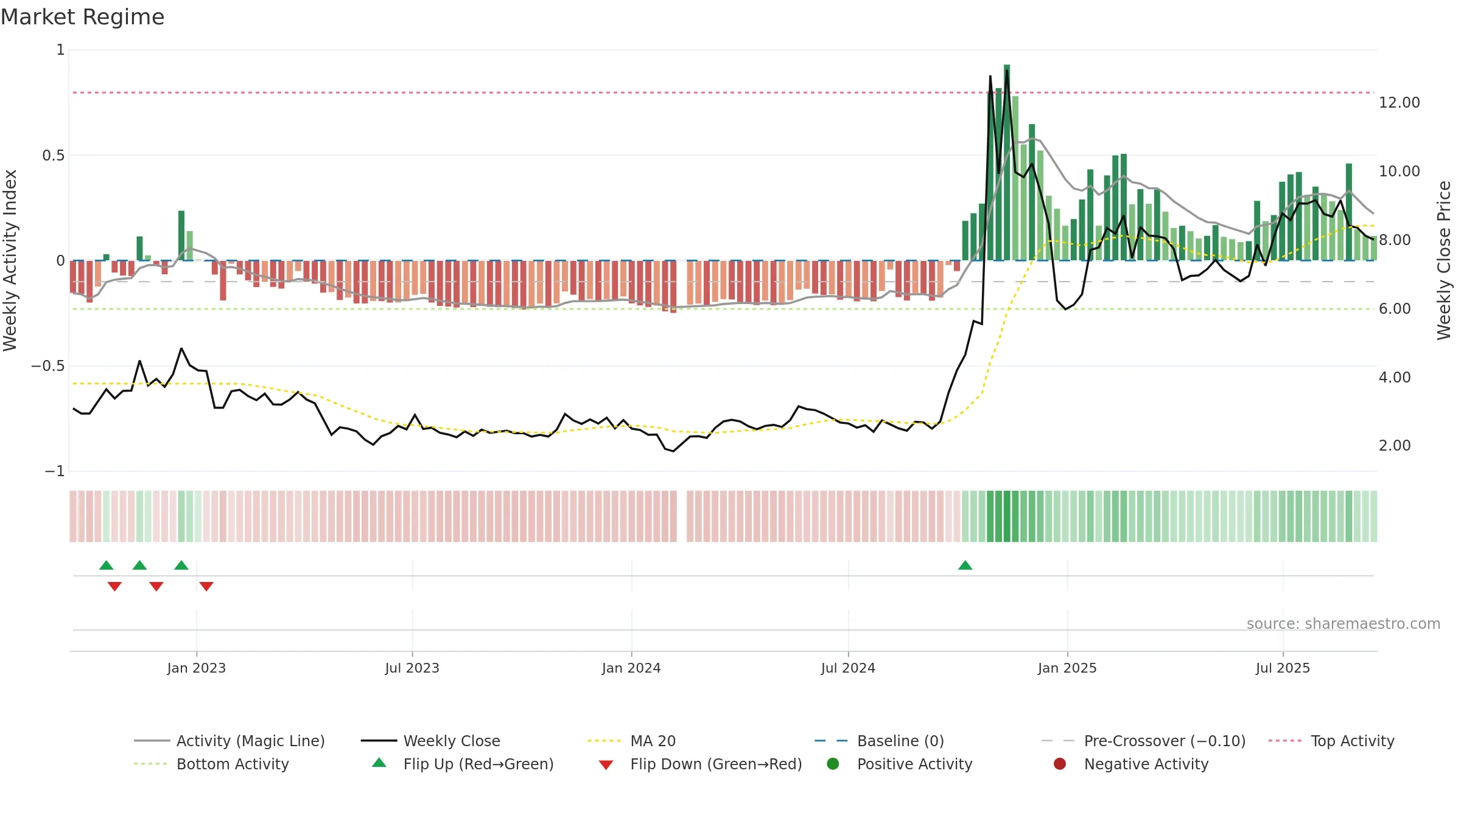
Task: Toggle the Weekly Close legend entry
Action: [430, 741]
